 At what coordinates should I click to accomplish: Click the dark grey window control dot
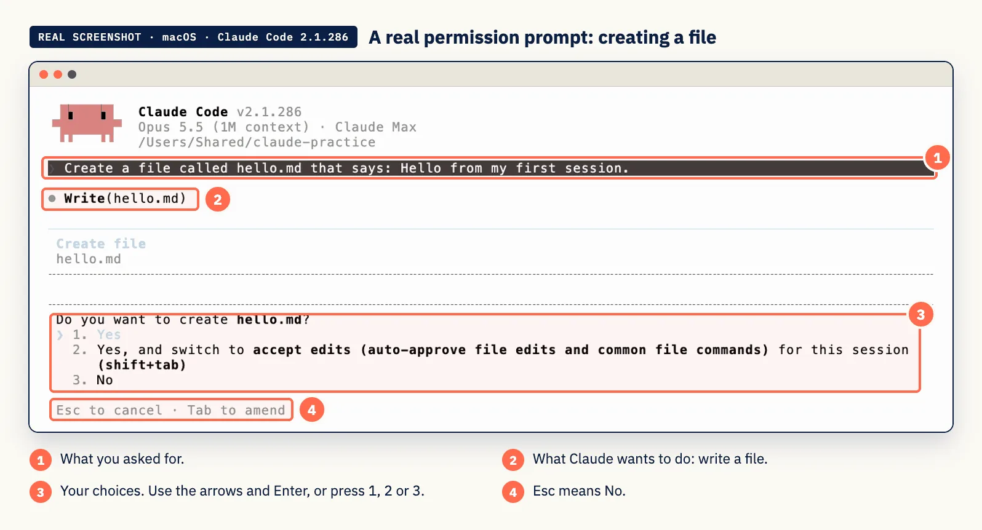point(72,74)
